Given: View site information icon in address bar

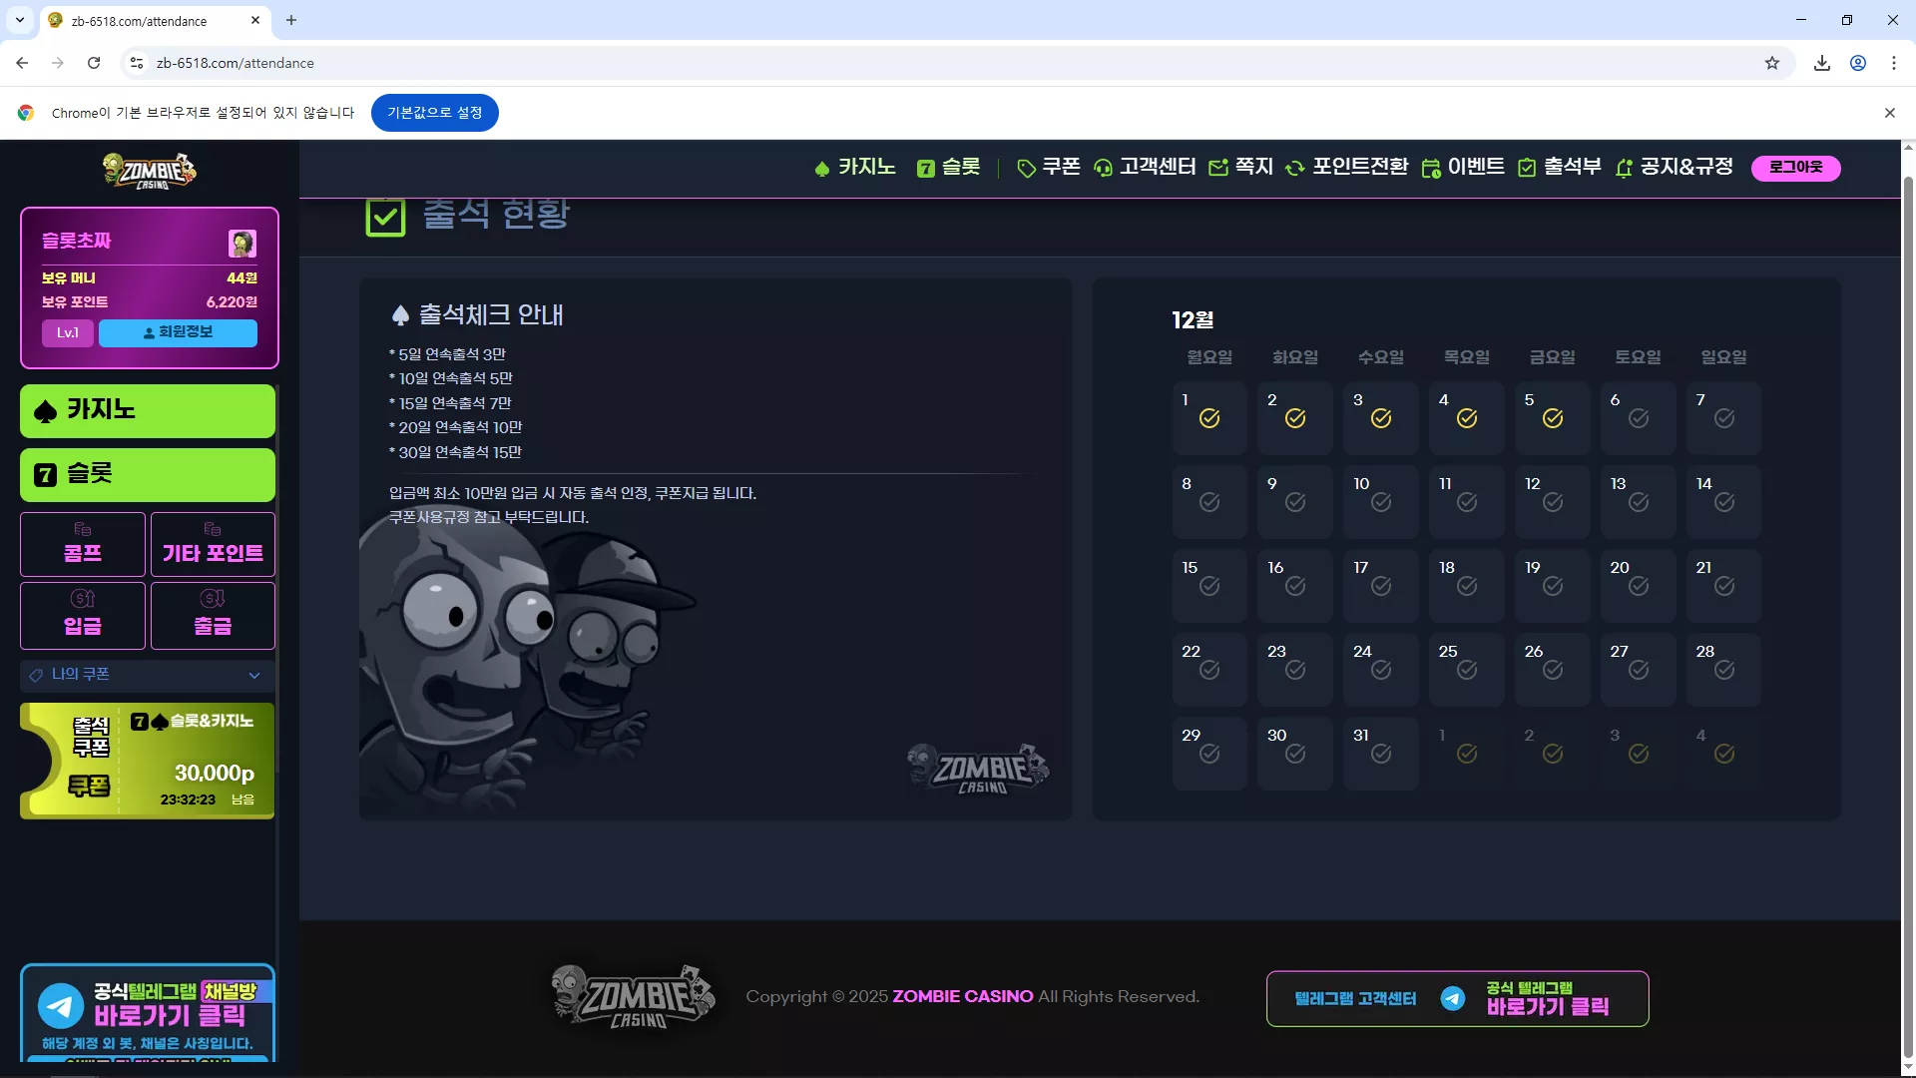Looking at the screenshot, I should tap(137, 63).
